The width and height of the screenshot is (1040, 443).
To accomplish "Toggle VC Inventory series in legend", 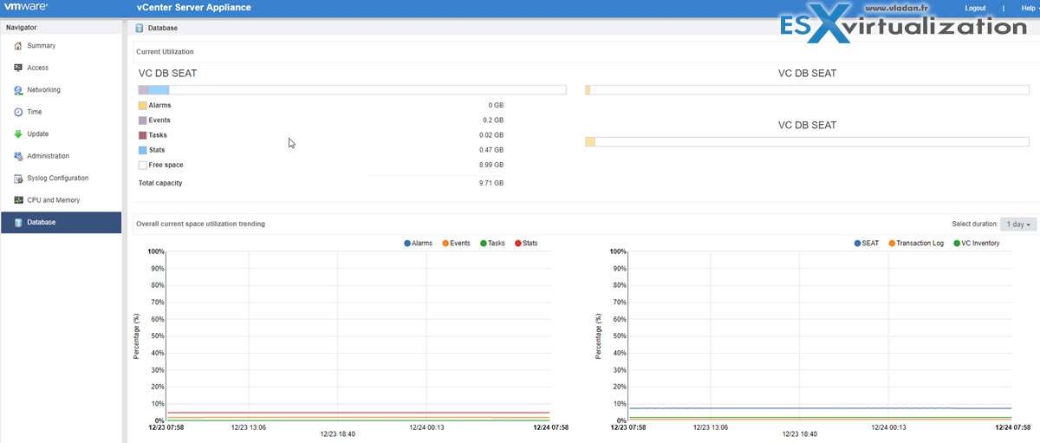I will coord(977,244).
